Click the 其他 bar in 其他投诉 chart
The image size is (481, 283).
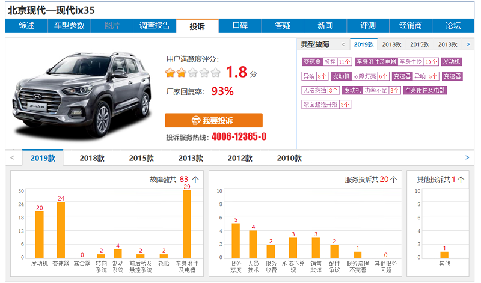coord(444,255)
